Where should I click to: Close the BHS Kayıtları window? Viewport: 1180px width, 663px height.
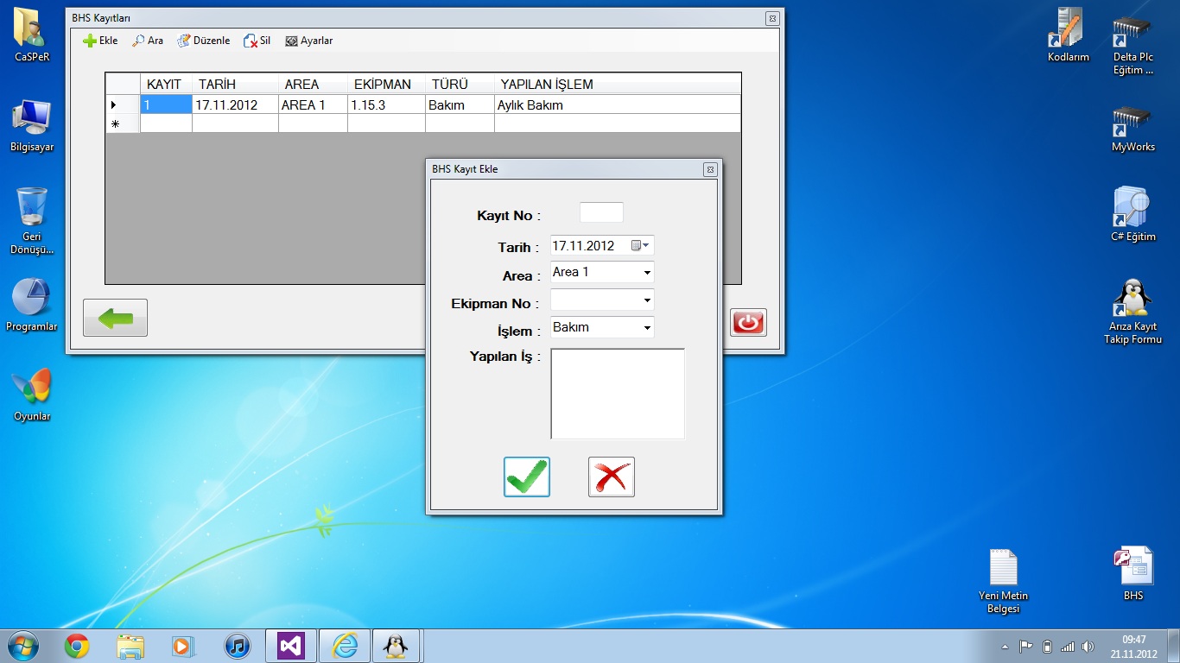click(772, 18)
